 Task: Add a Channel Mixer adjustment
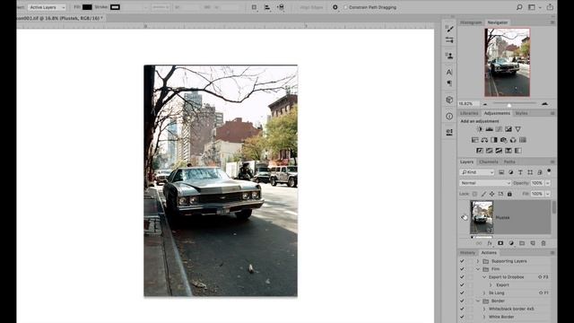click(513, 140)
